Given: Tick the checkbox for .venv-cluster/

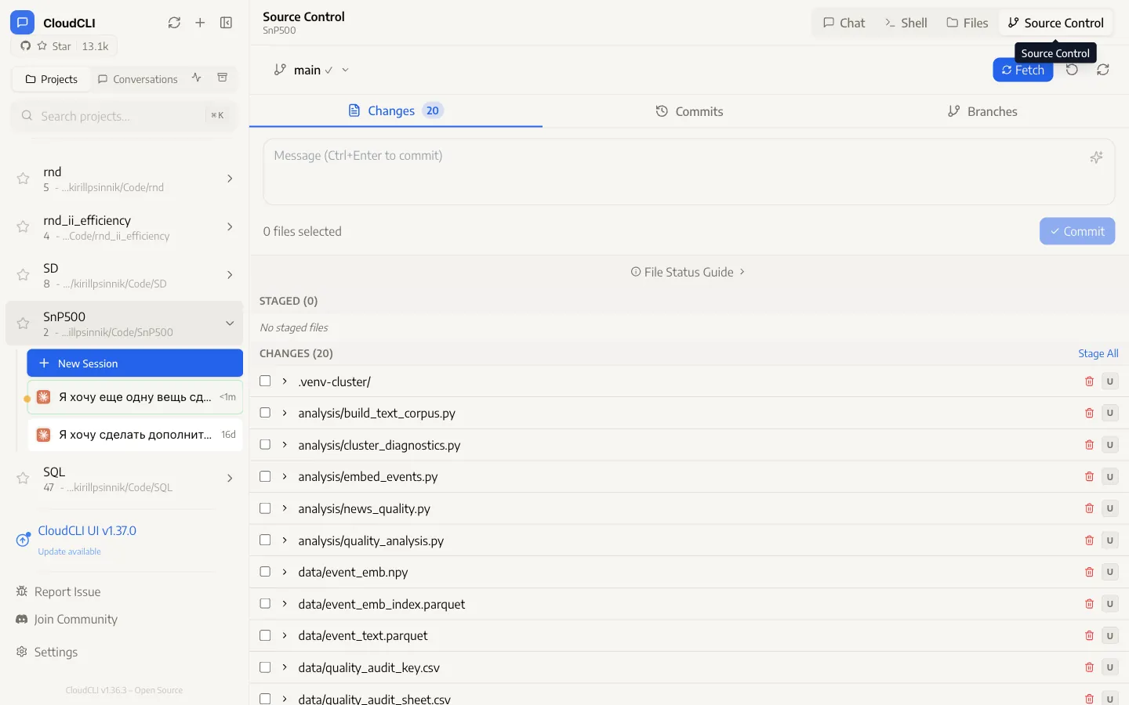Looking at the screenshot, I should coord(265,381).
